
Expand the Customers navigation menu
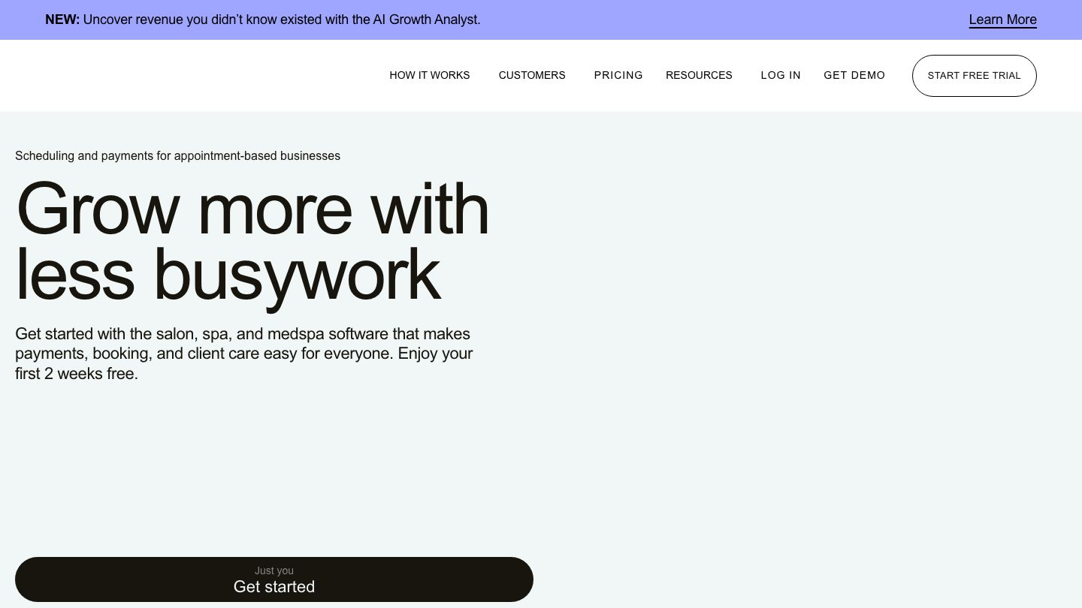[x=532, y=75]
